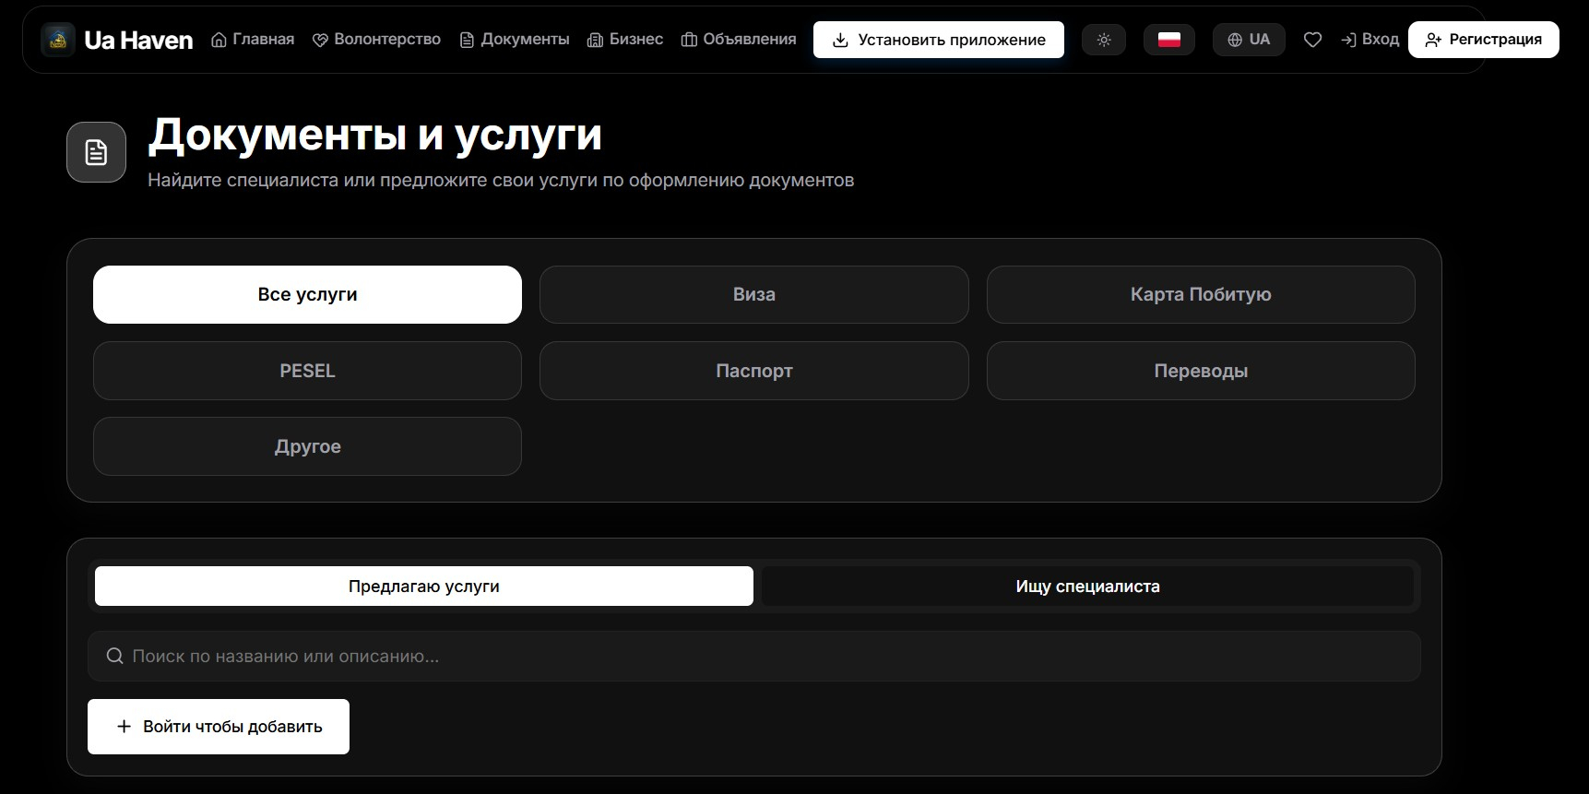
Task: Switch to the Ищу специалиста tab
Action: 1087,587
